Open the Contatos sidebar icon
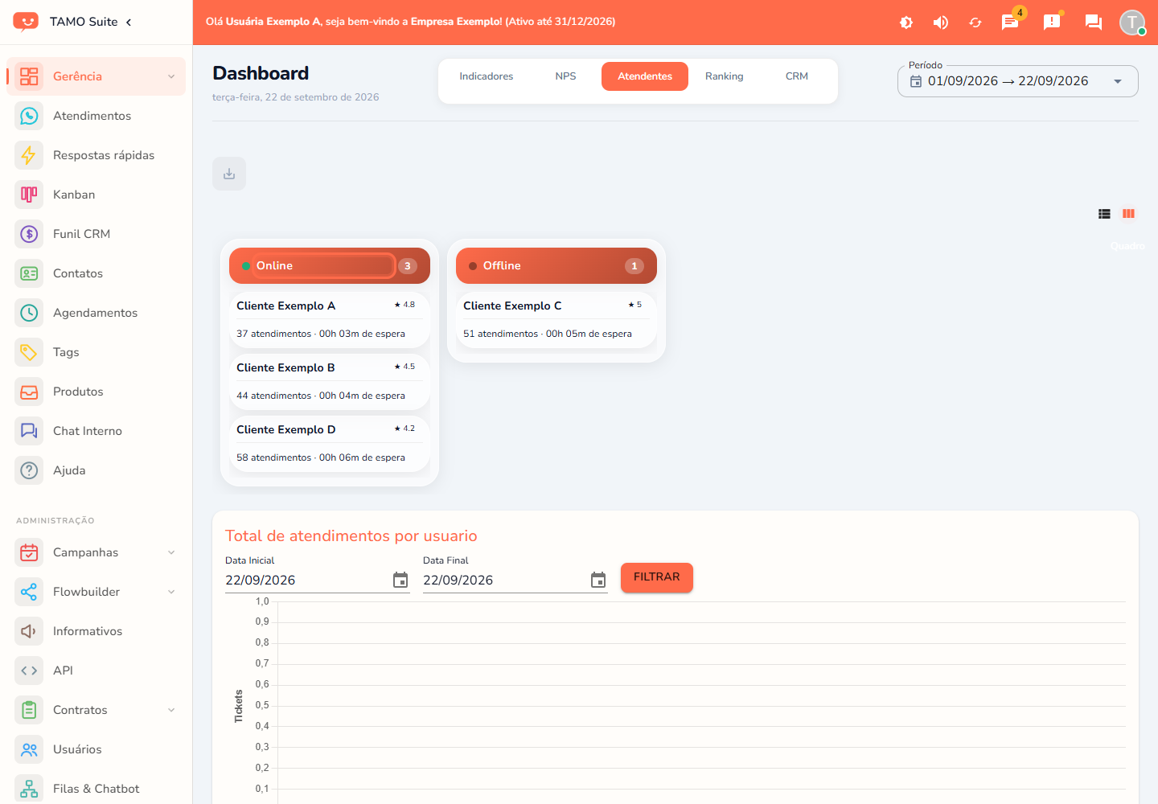The image size is (1158, 804). pyautogui.click(x=29, y=273)
